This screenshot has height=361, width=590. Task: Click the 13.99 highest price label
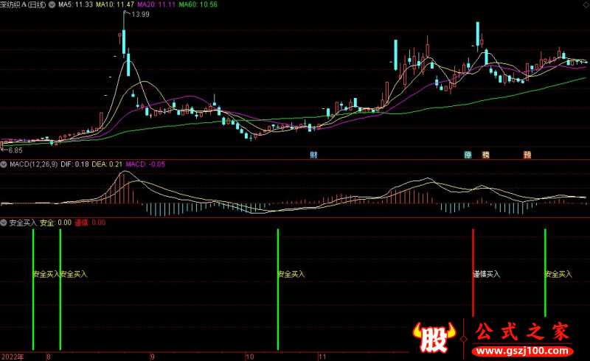click(x=139, y=14)
